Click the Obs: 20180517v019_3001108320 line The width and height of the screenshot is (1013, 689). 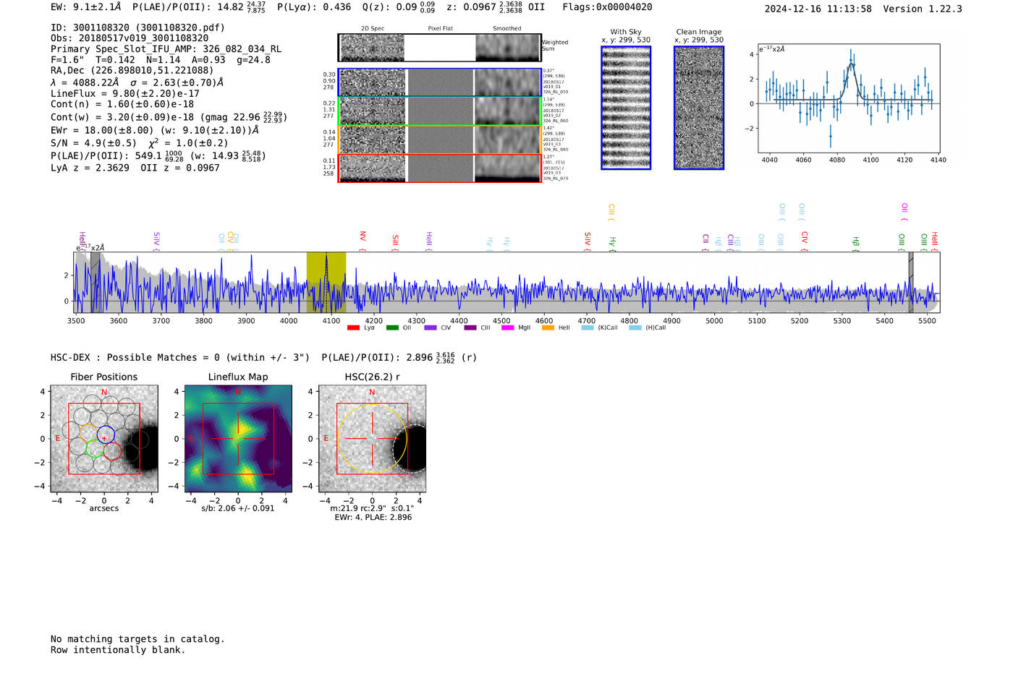click(x=130, y=38)
